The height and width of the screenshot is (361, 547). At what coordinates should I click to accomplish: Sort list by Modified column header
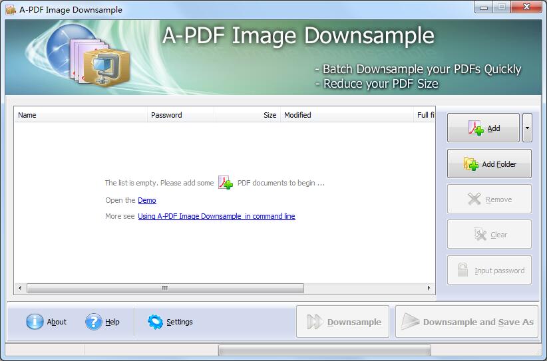[x=347, y=115]
